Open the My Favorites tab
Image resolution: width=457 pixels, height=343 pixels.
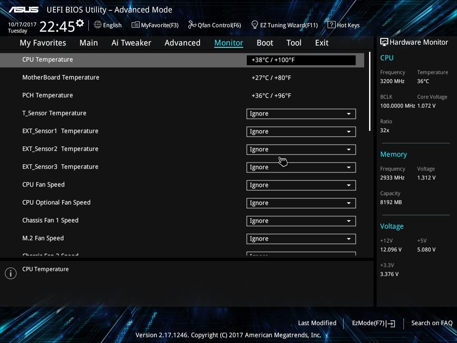click(43, 43)
